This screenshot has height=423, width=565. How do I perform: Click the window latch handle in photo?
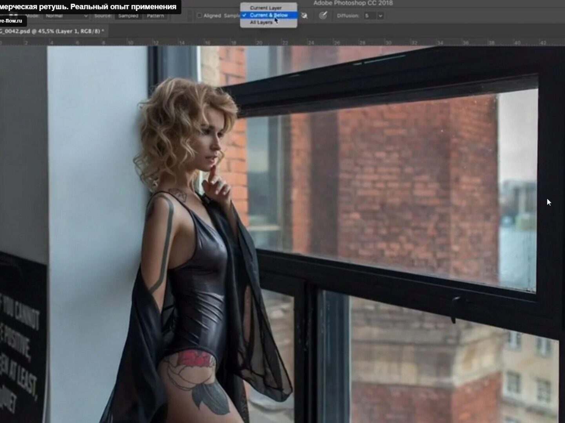point(455,307)
